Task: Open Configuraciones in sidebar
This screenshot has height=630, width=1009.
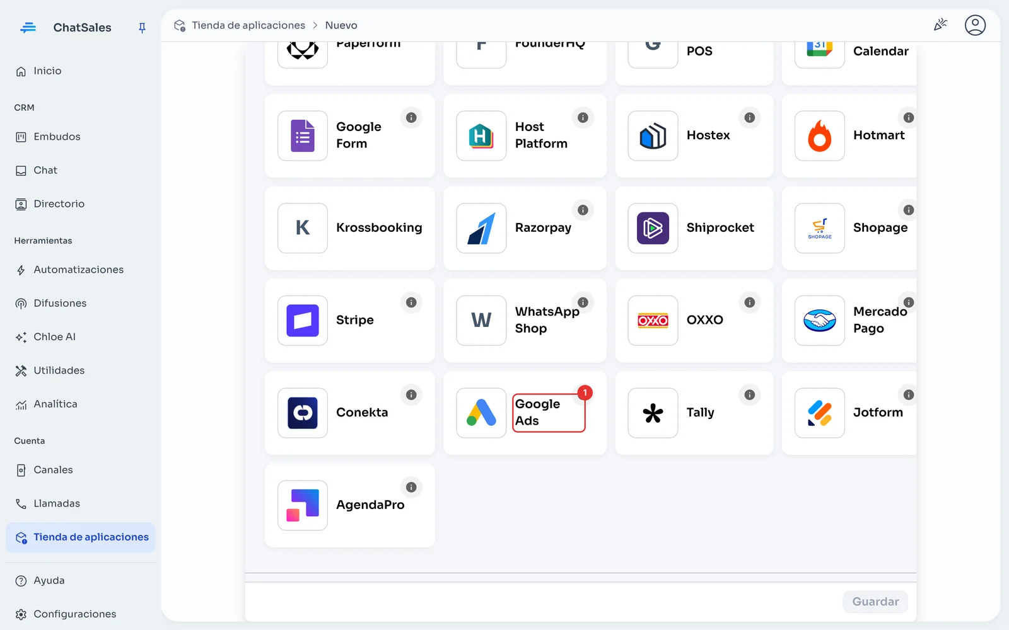Action: pos(80,614)
